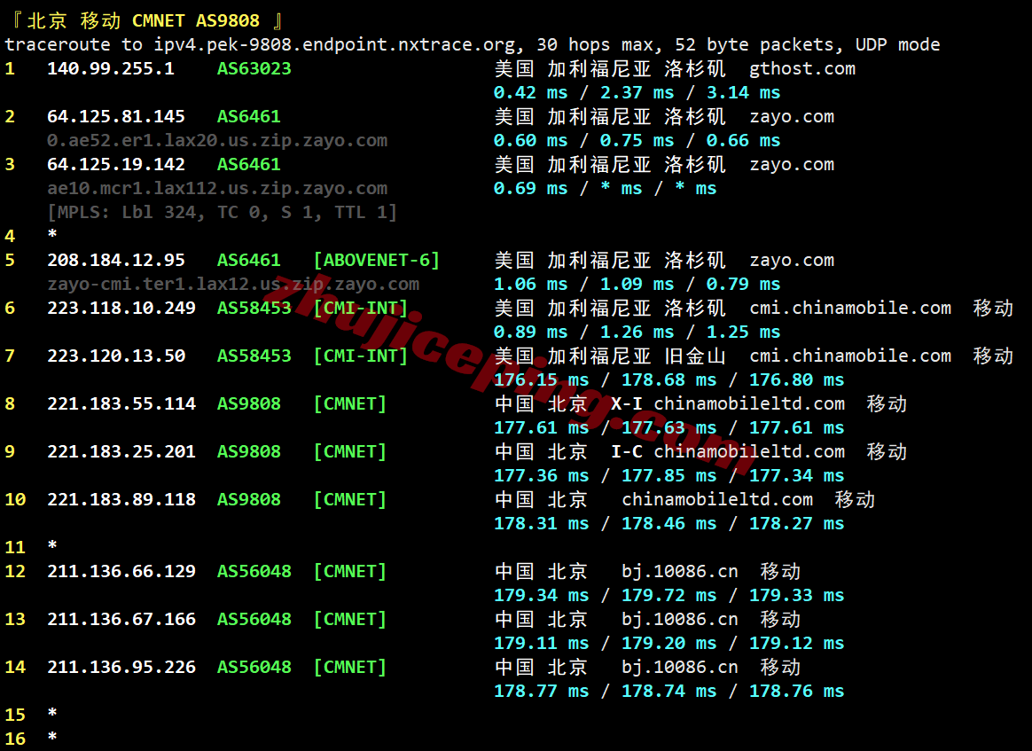
Task: Click the AS56048 label on hop 13
Action: (x=254, y=619)
